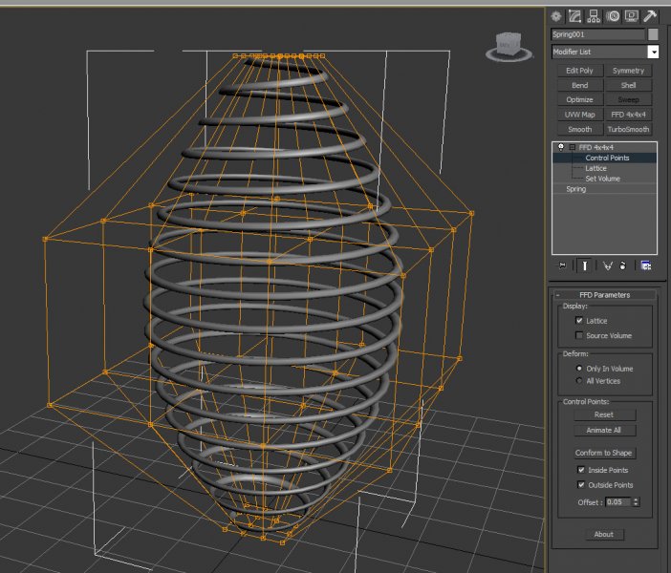Screen dimensions: 671x573
Task: Toggle the Inside Points checkbox
Action: point(581,470)
